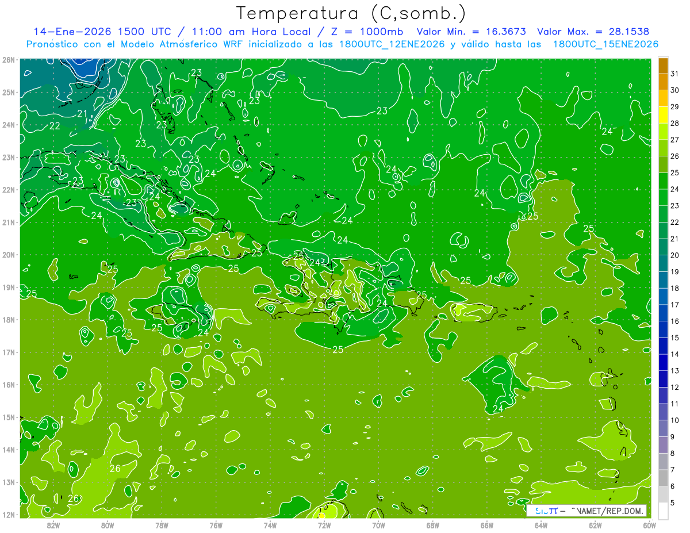This screenshot has height=533, width=690.
Task: Click the "66W" longitude axis label
Action: coord(487,524)
